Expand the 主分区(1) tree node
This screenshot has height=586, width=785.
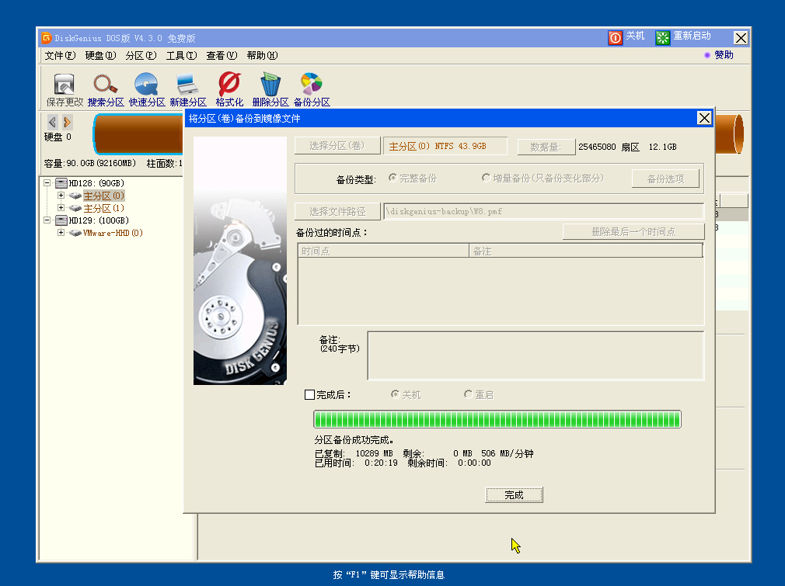[61, 208]
